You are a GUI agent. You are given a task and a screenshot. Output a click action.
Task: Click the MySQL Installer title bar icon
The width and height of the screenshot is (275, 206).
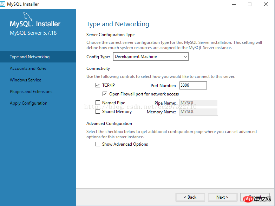(2, 4)
